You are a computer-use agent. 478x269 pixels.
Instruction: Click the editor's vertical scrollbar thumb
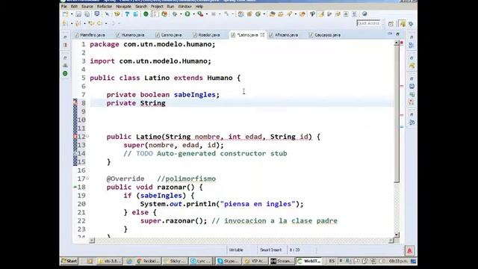[x=397, y=114]
